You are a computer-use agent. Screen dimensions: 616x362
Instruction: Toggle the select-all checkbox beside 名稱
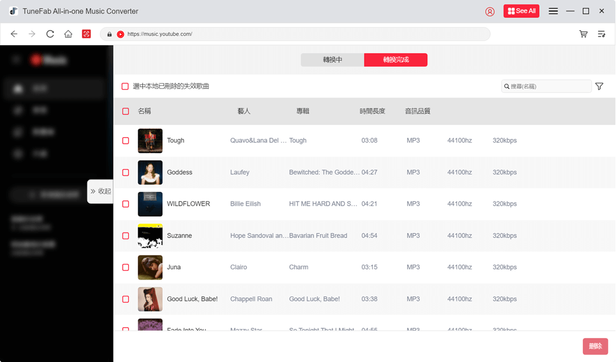point(125,111)
